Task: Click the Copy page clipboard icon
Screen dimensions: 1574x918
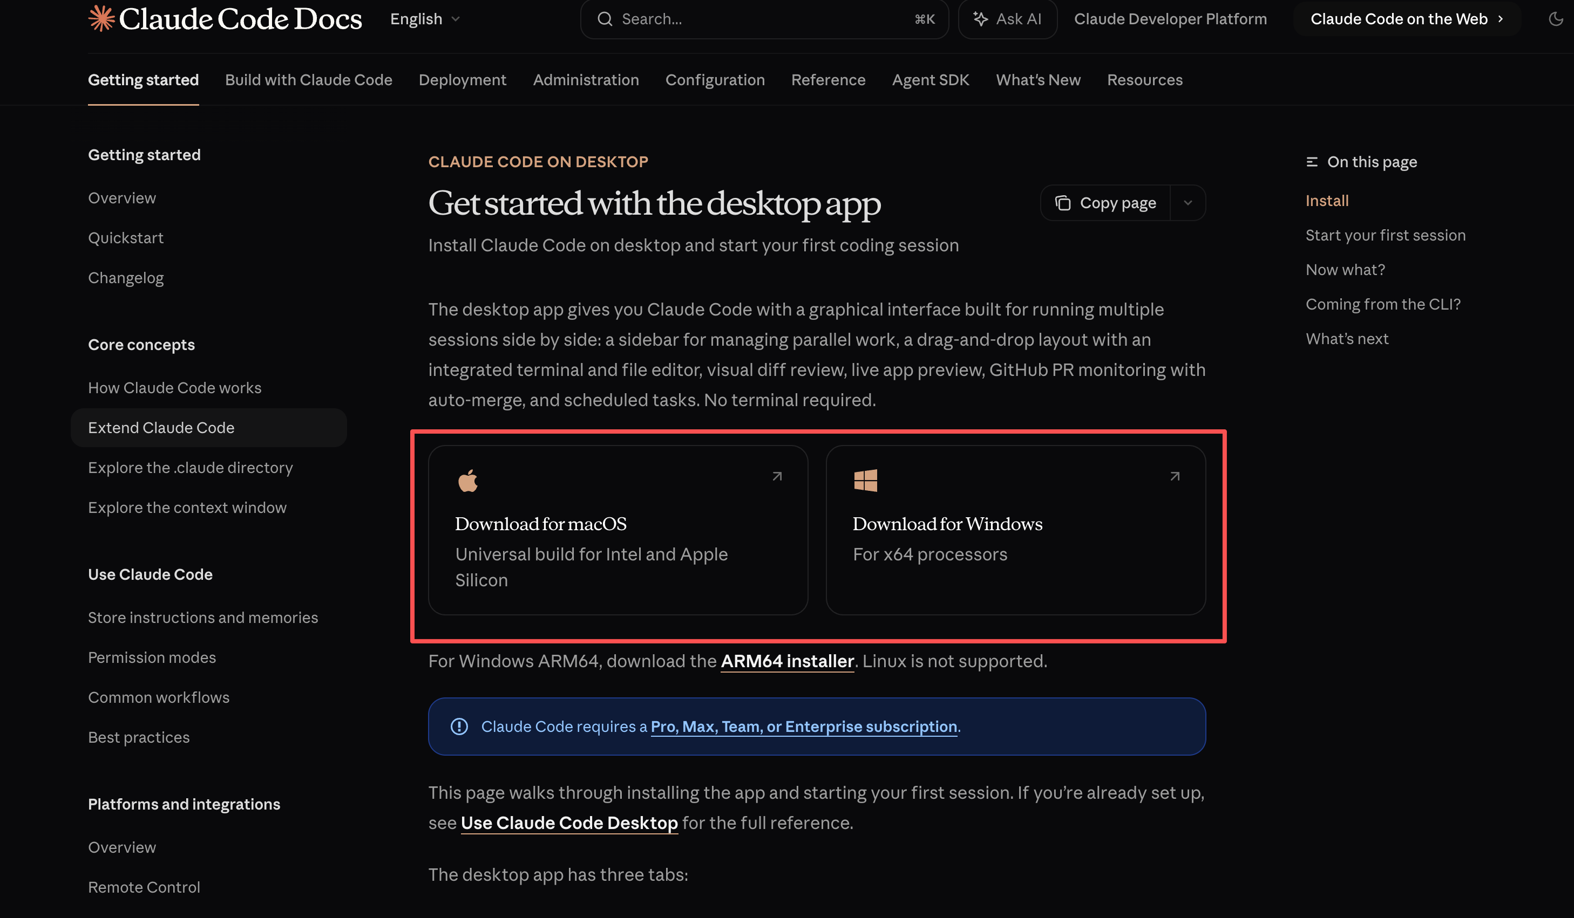Action: point(1063,203)
